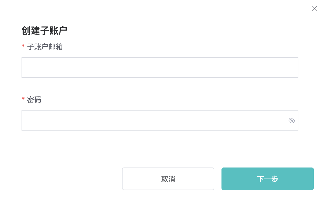
Task: Show the password using the crossed-eye icon
Action: pos(291,121)
